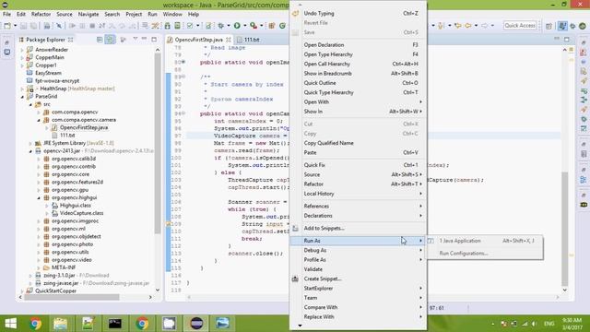
Task: Click the New wizard toolbar icon
Action: coord(7,26)
